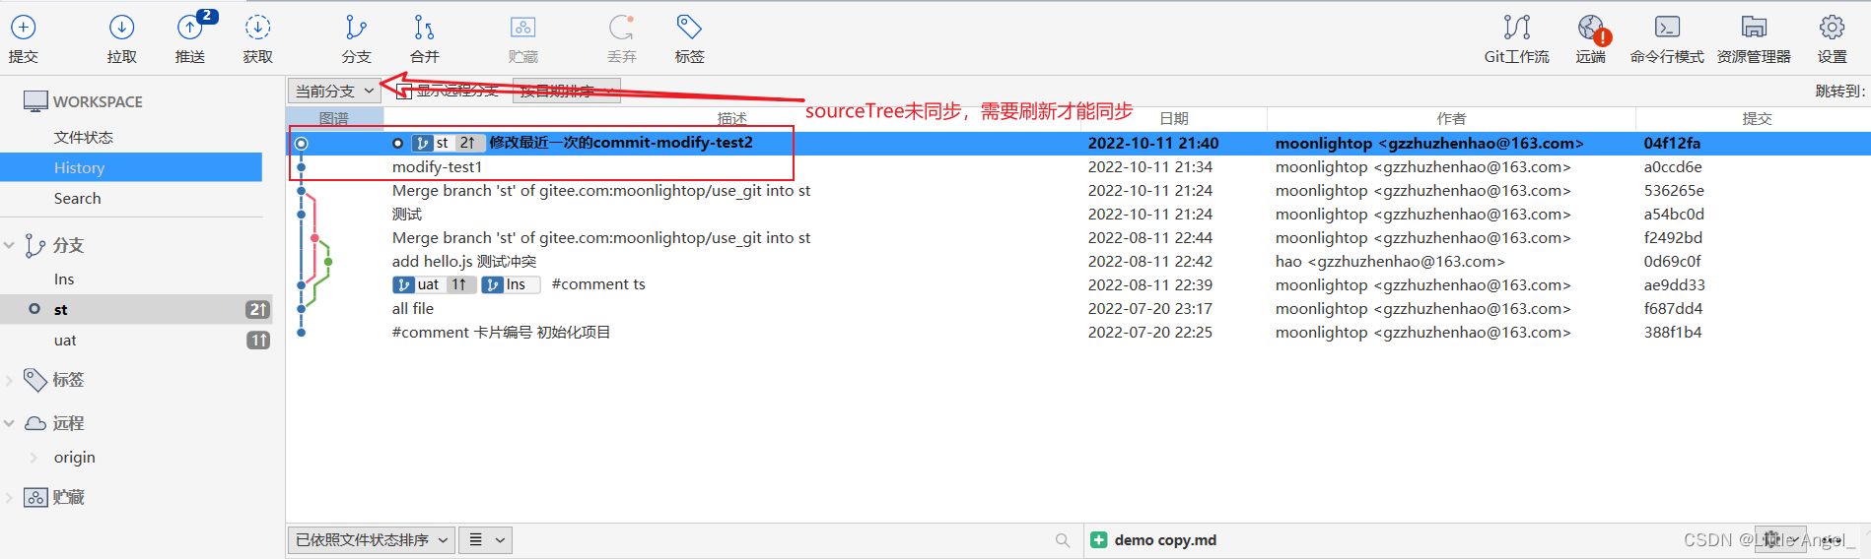Click the 贮藏 (Stash) toolbar icon
The height and width of the screenshot is (559, 1871).
click(523, 28)
